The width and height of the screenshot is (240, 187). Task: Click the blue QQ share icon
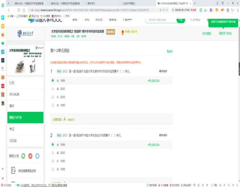37,156
